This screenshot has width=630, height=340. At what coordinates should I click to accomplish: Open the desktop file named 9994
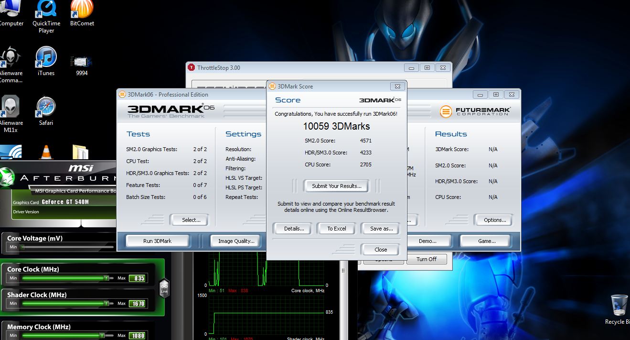[x=82, y=66]
